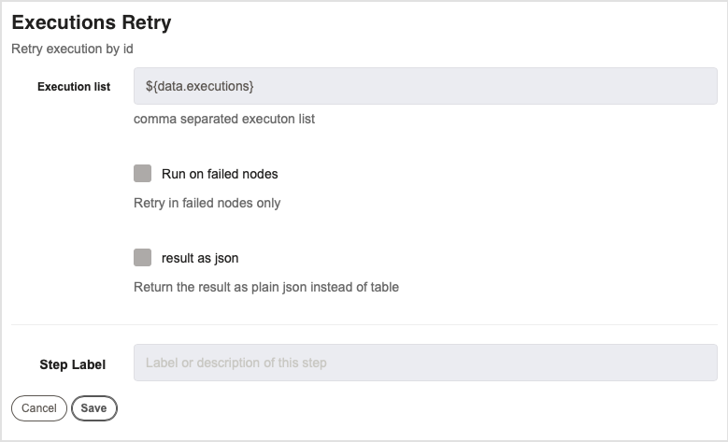Click the Execution list input field
This screenshot has width=728, height=442.
pyautogui.click(x=425, y=86)
